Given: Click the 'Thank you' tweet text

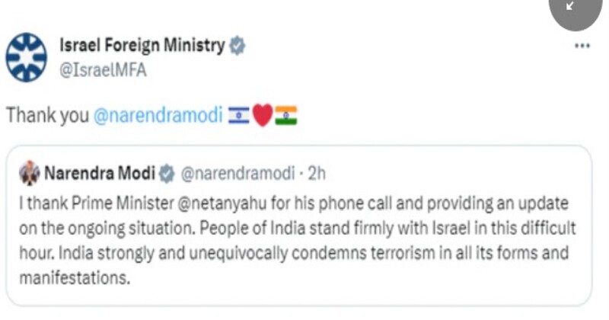Looking at the screenshot, I should click(46, 116).
